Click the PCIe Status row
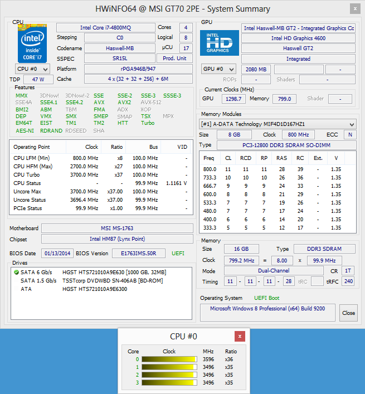This screenshot has width=365, height=394. 101,208
